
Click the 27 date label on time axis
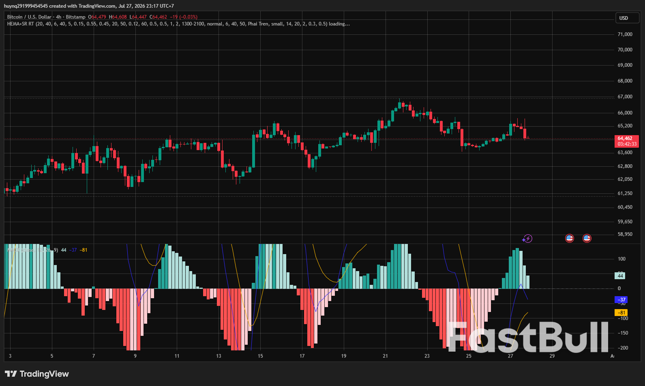click(x=510, y=356)
